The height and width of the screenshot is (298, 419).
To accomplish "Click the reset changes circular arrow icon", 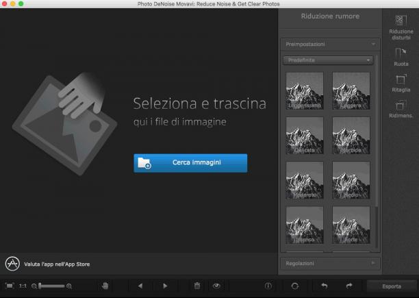I will [x=295, y=286].
